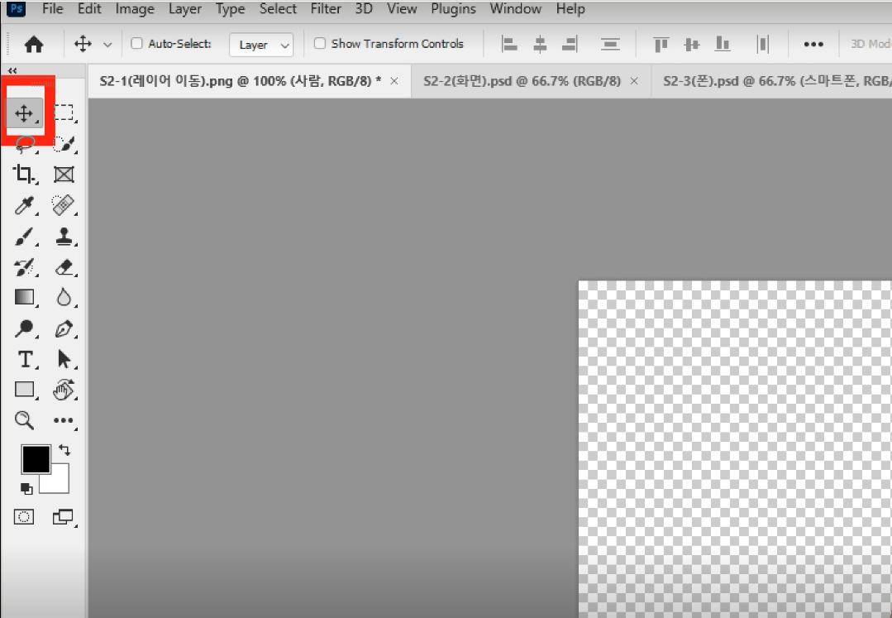Open the Plugins menu
This screenshot has width=892, height=618.
(x=453, y=9)
